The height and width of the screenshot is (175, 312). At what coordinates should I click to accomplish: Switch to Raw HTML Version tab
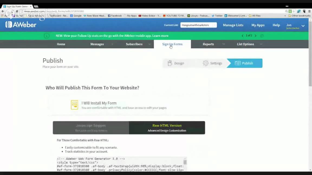pyautogui.click(x=167, y=128)
